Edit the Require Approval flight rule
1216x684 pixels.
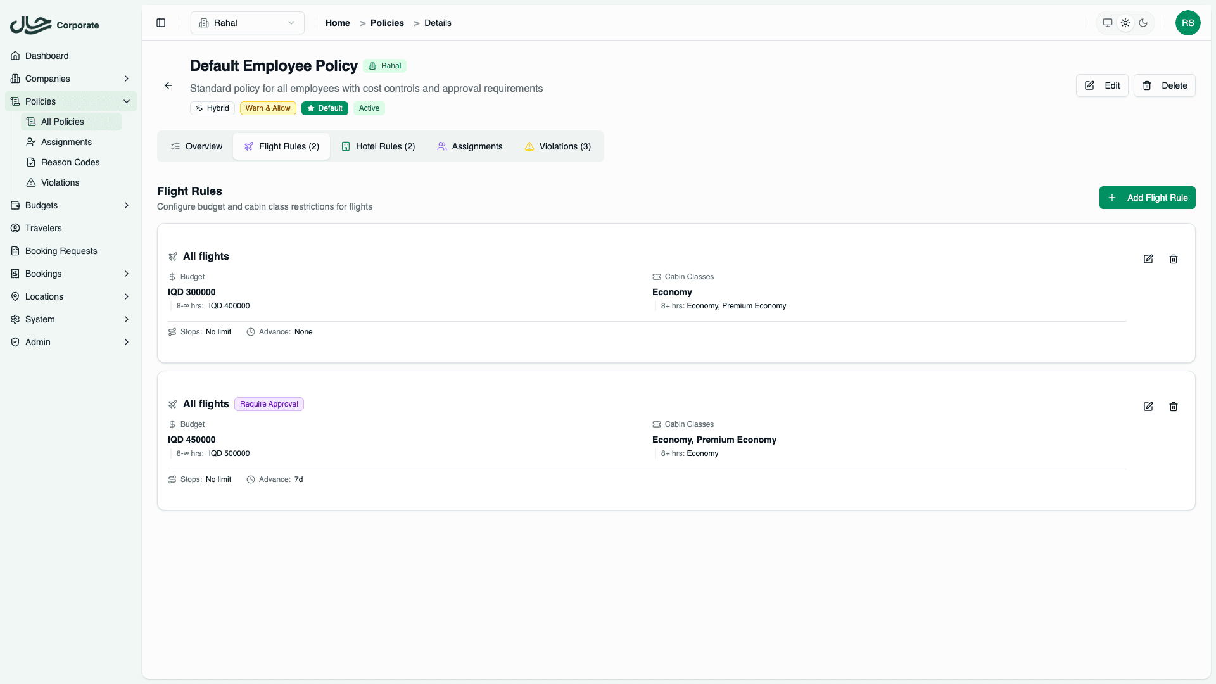click(1148, 407)
